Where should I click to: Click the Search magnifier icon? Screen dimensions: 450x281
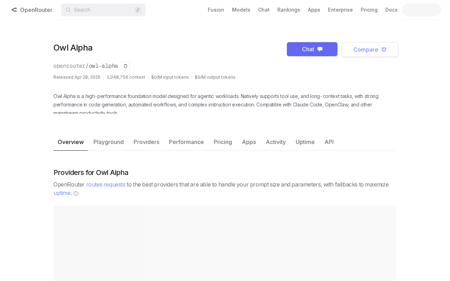point(68,10)
